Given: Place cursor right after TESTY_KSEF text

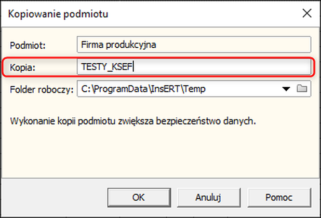Looking at the screenshot, I should point(133,66).
